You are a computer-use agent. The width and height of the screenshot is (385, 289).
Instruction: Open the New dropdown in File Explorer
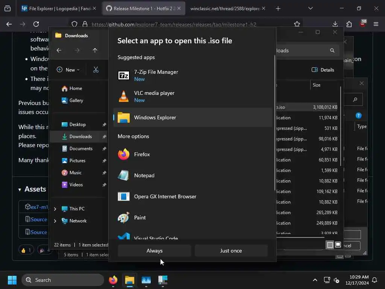click(x=68, y=70)
